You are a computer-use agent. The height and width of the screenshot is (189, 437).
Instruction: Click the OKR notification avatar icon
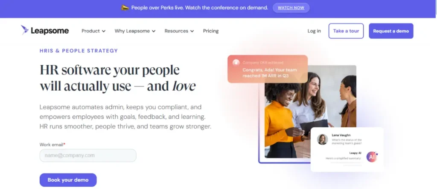(x=236, y=63)
